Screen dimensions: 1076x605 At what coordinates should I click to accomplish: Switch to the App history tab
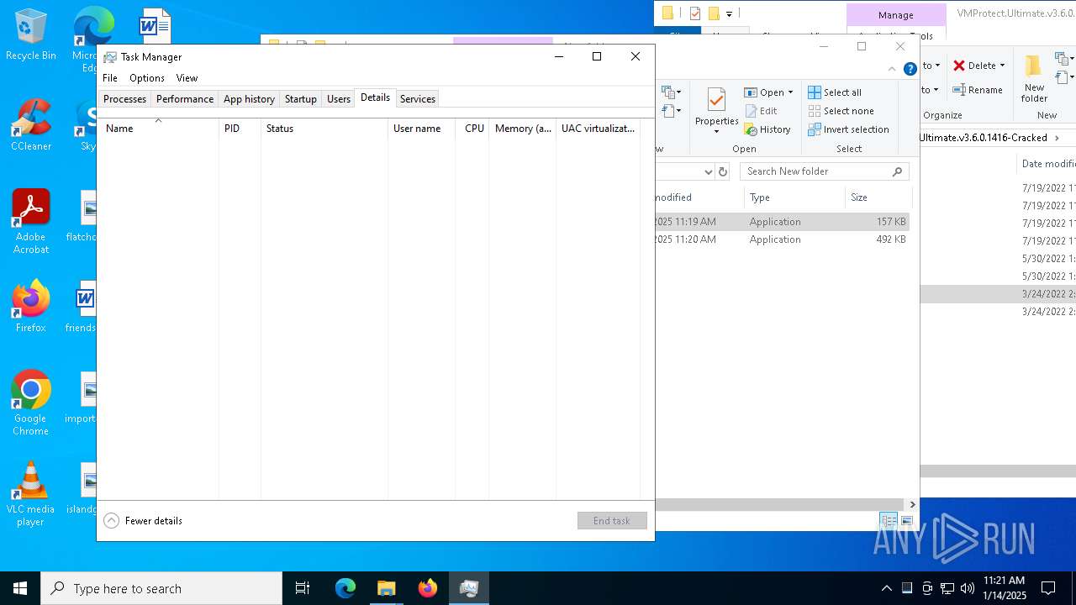(x=249, y=99)
